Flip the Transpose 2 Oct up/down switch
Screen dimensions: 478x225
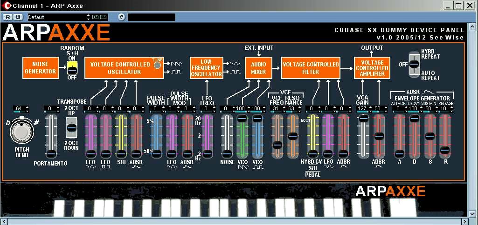72,128
